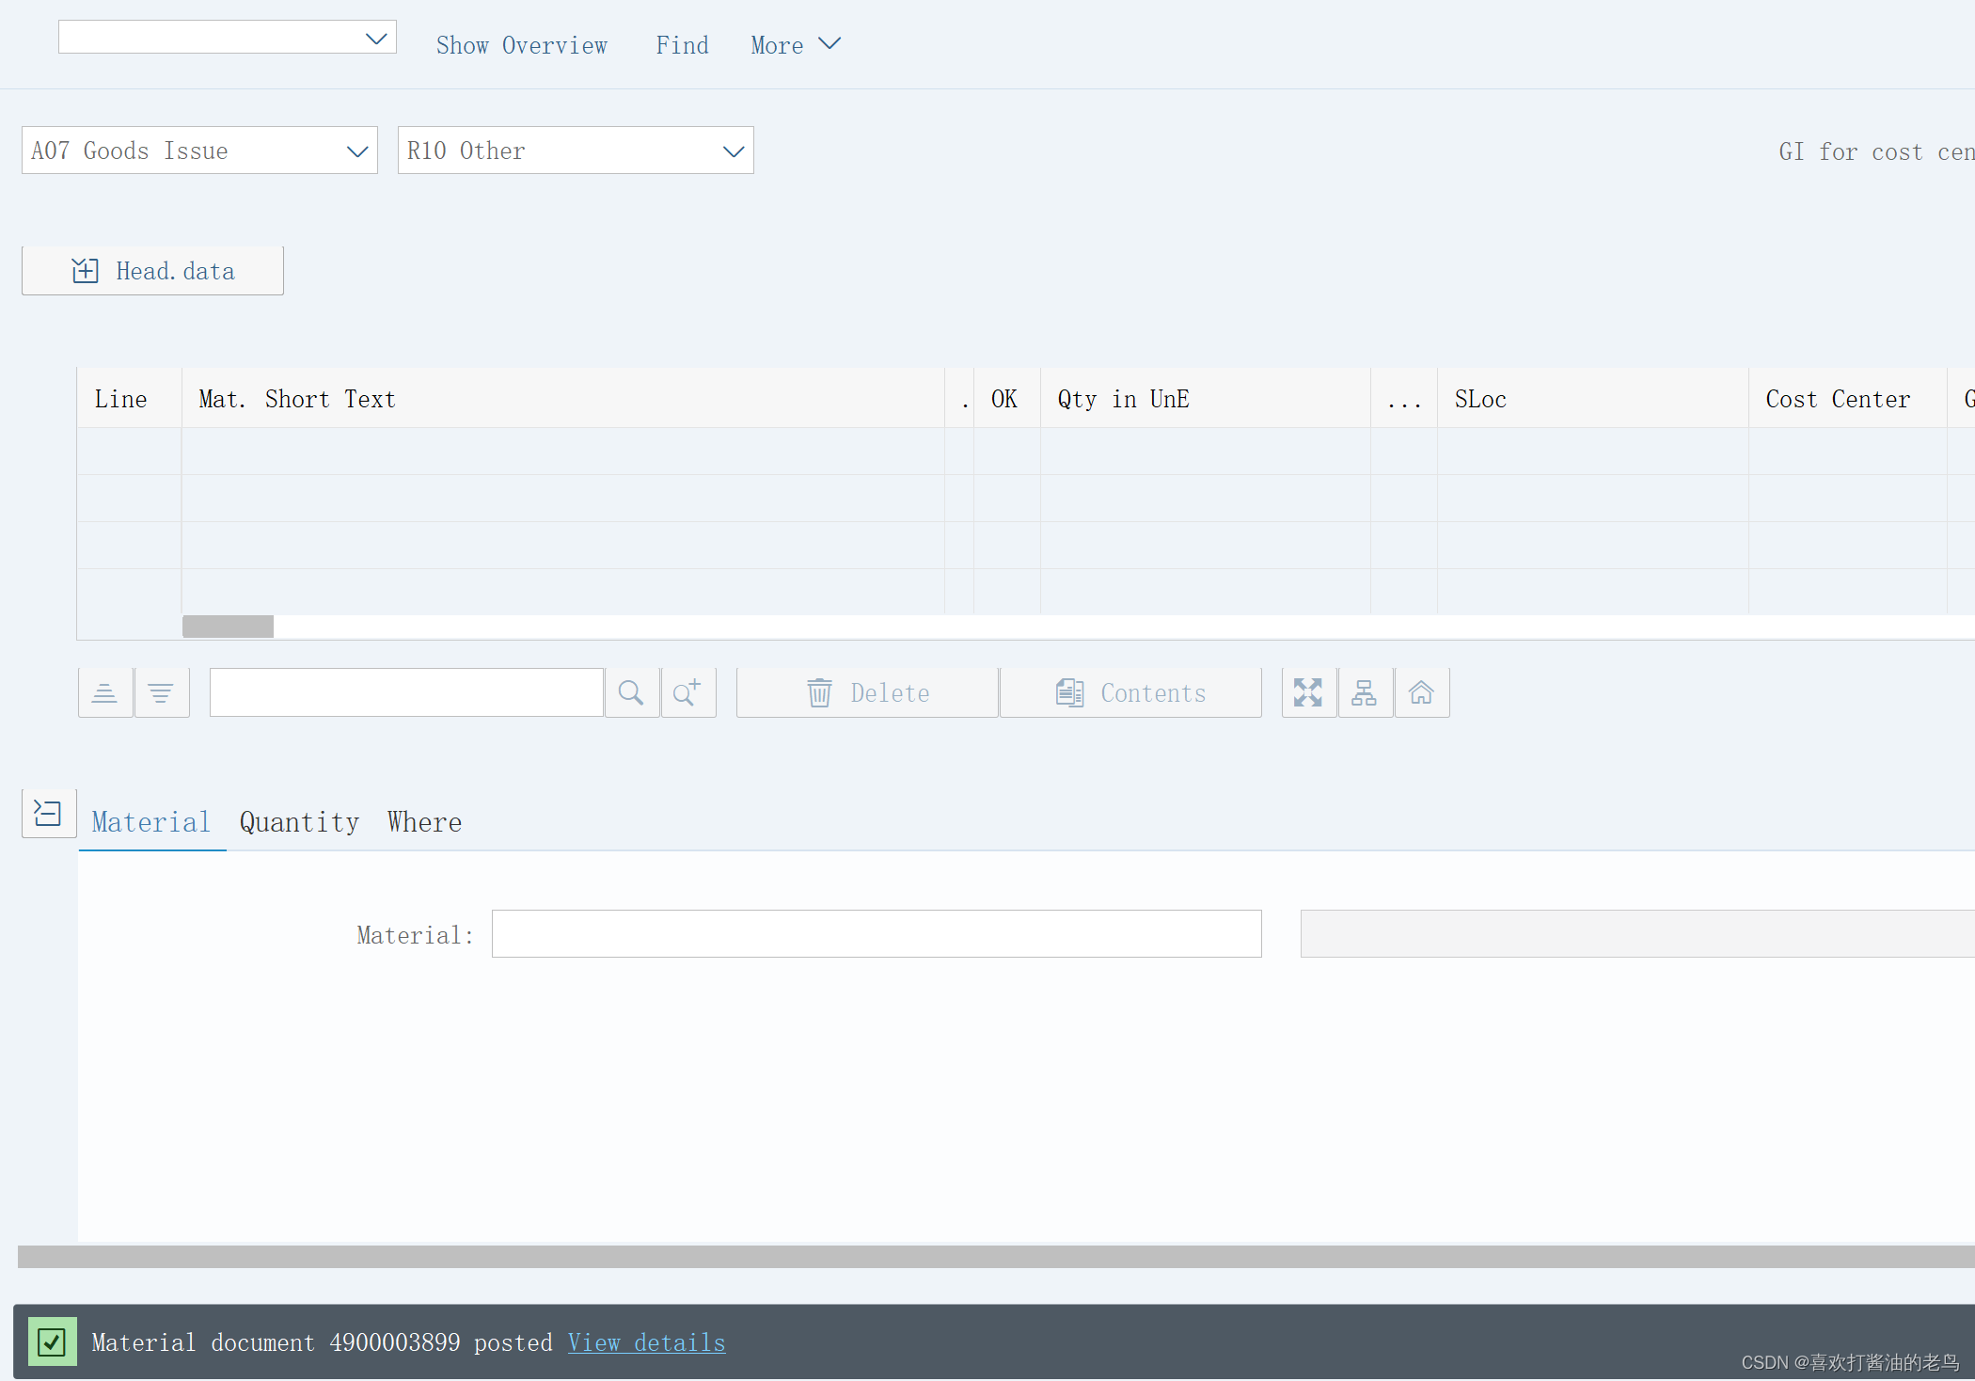Open the A07 Goods Issue dropdown
The image size is (1975, 1381).
356,151
